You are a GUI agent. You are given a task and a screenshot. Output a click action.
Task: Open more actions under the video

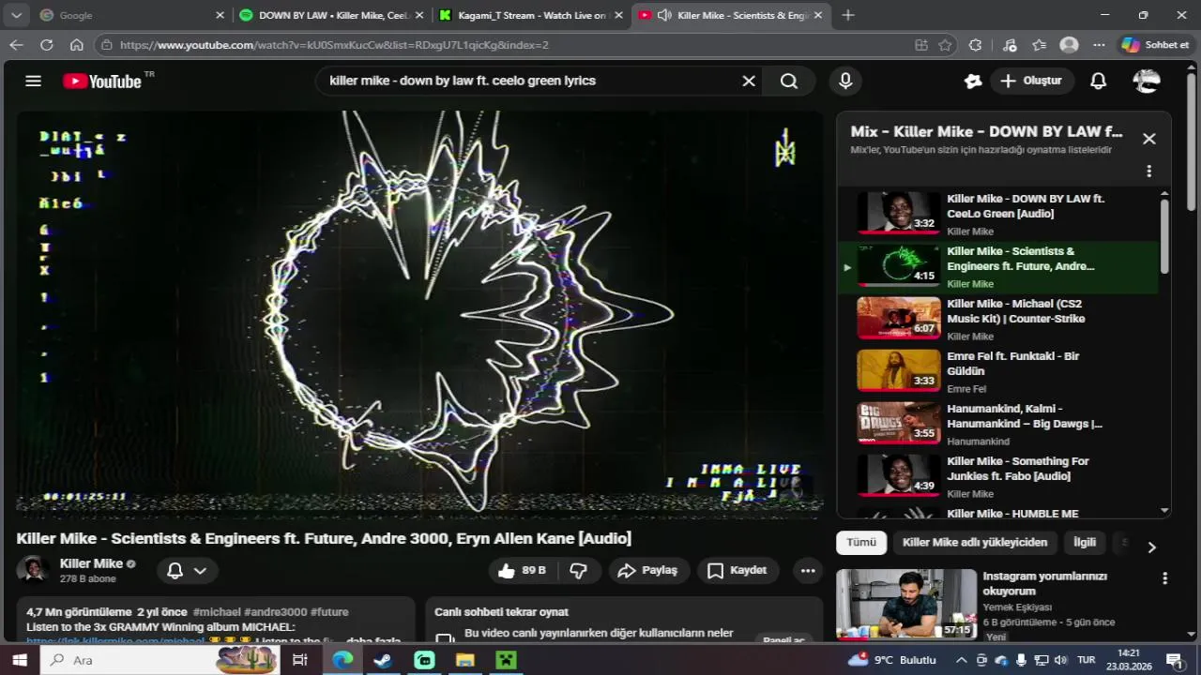tap(808, 570)
